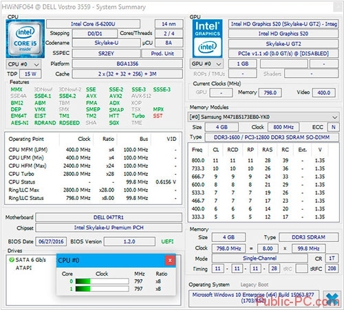
Task: Click the UEFI label next to BIOS version
Action: click(x=167, y=241)
